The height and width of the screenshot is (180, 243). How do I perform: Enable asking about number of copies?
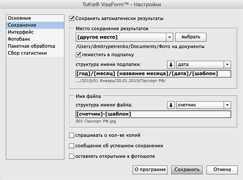point(72,135)
